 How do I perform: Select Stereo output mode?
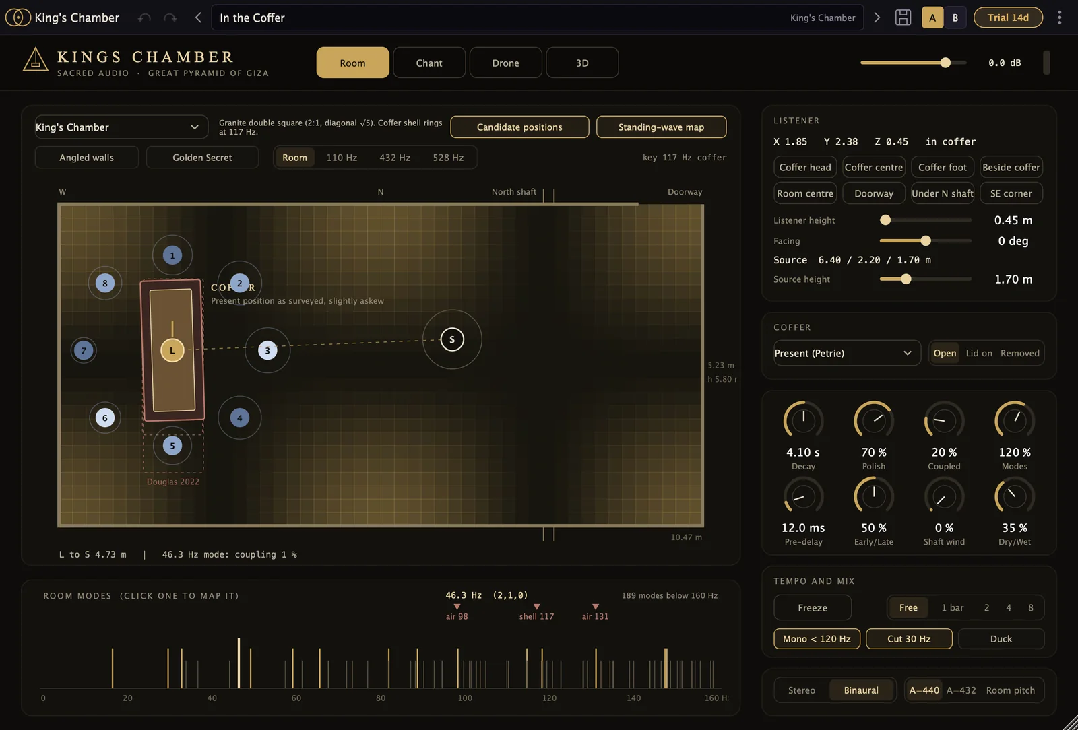[802, 690]
